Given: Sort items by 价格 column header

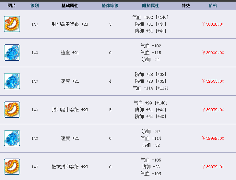Looking at the screenshot, I should point(213,6).
